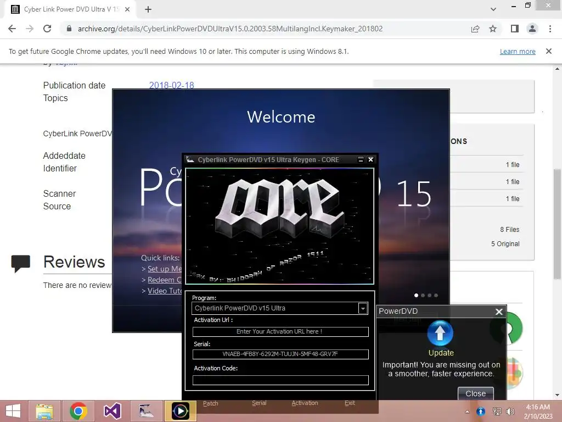This screenshot has height=422, width=562.
Task: Click Exit button in keygen
Action: (x=350, y=403)
